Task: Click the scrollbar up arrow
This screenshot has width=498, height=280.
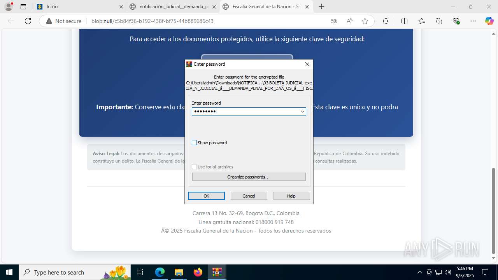Action: (x=494, y=33)
